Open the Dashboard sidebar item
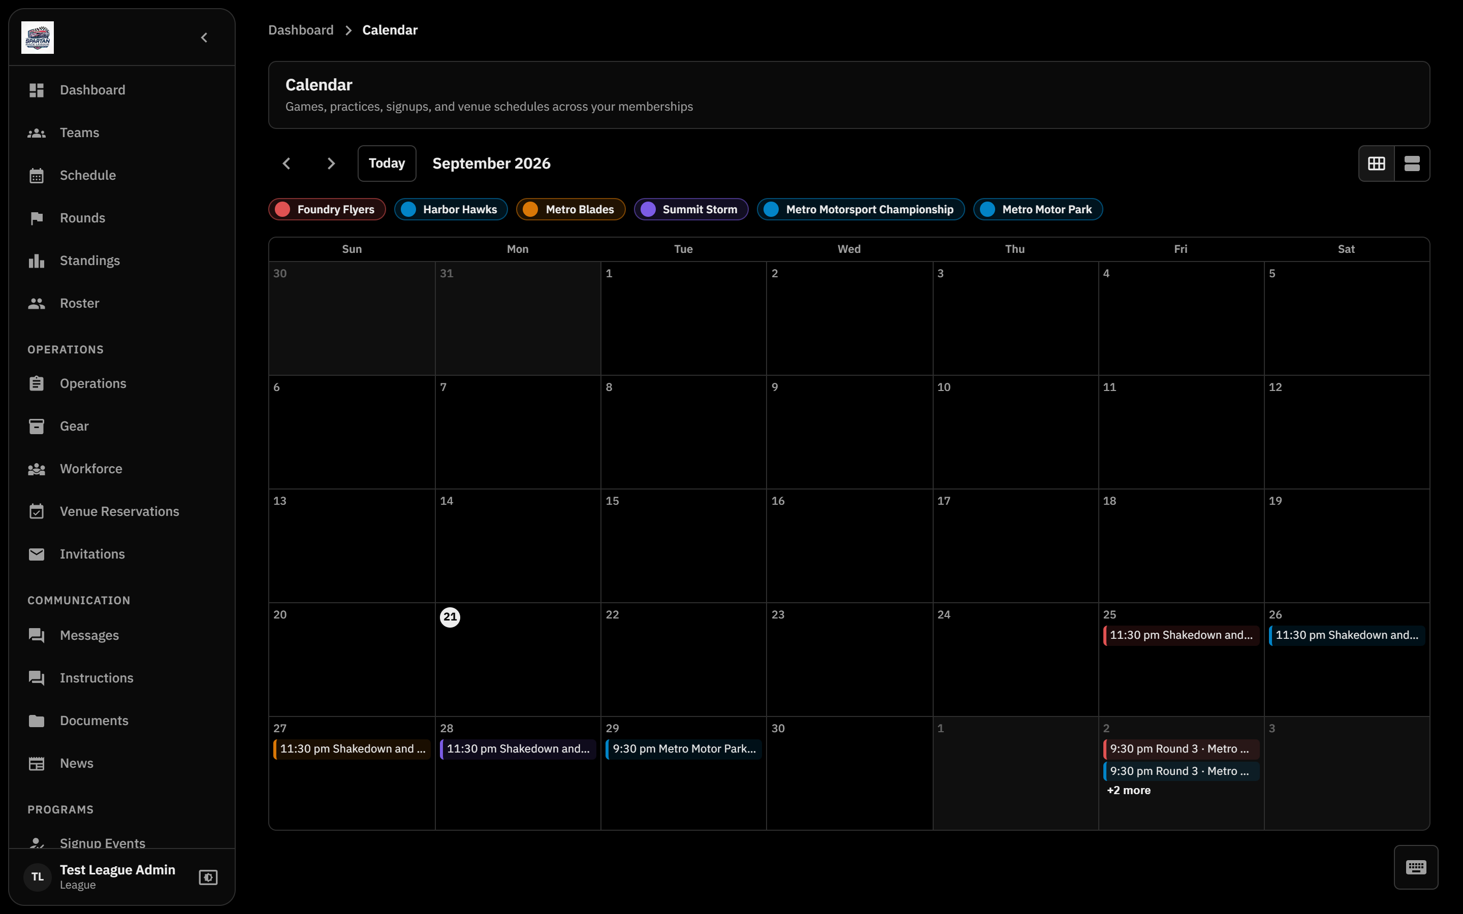Image resolution: width=1463 pixels, height=914 pixels. (121, 90)
